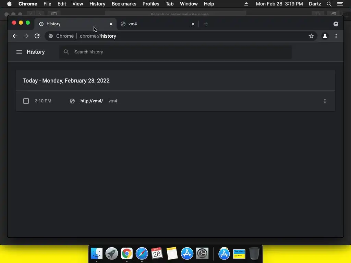Close the History tab

point(111,24)
